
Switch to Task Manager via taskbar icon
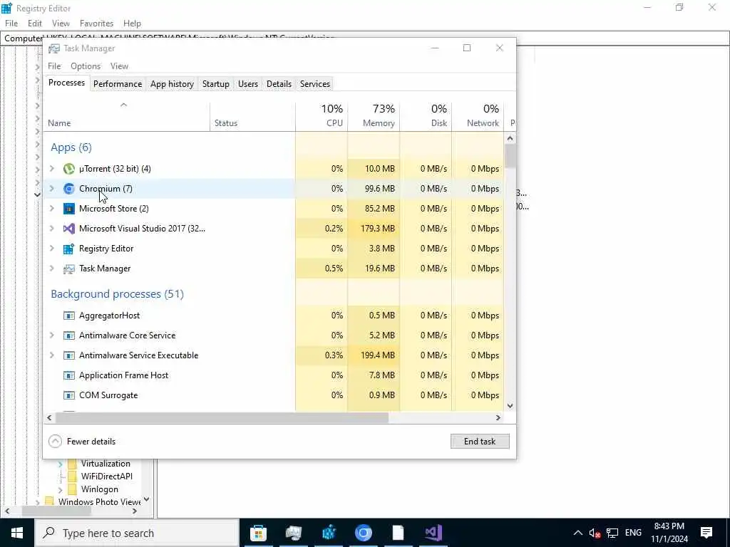pos(293,533)
